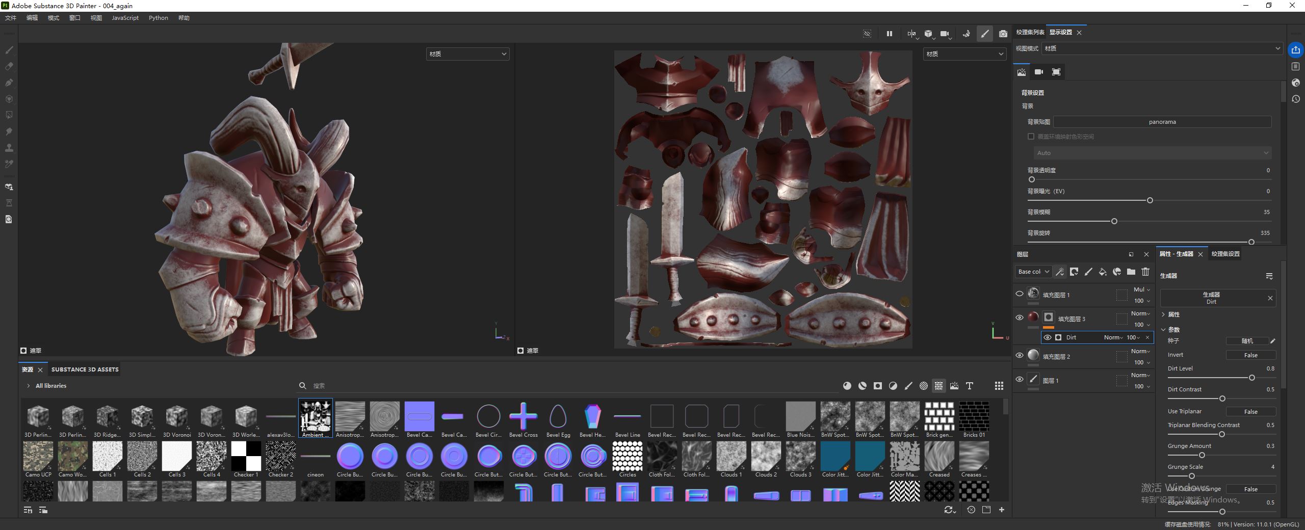Click the add fill layer bucket icon
The height and width of the screenshot is (530, 1305).
point(1103,272)
